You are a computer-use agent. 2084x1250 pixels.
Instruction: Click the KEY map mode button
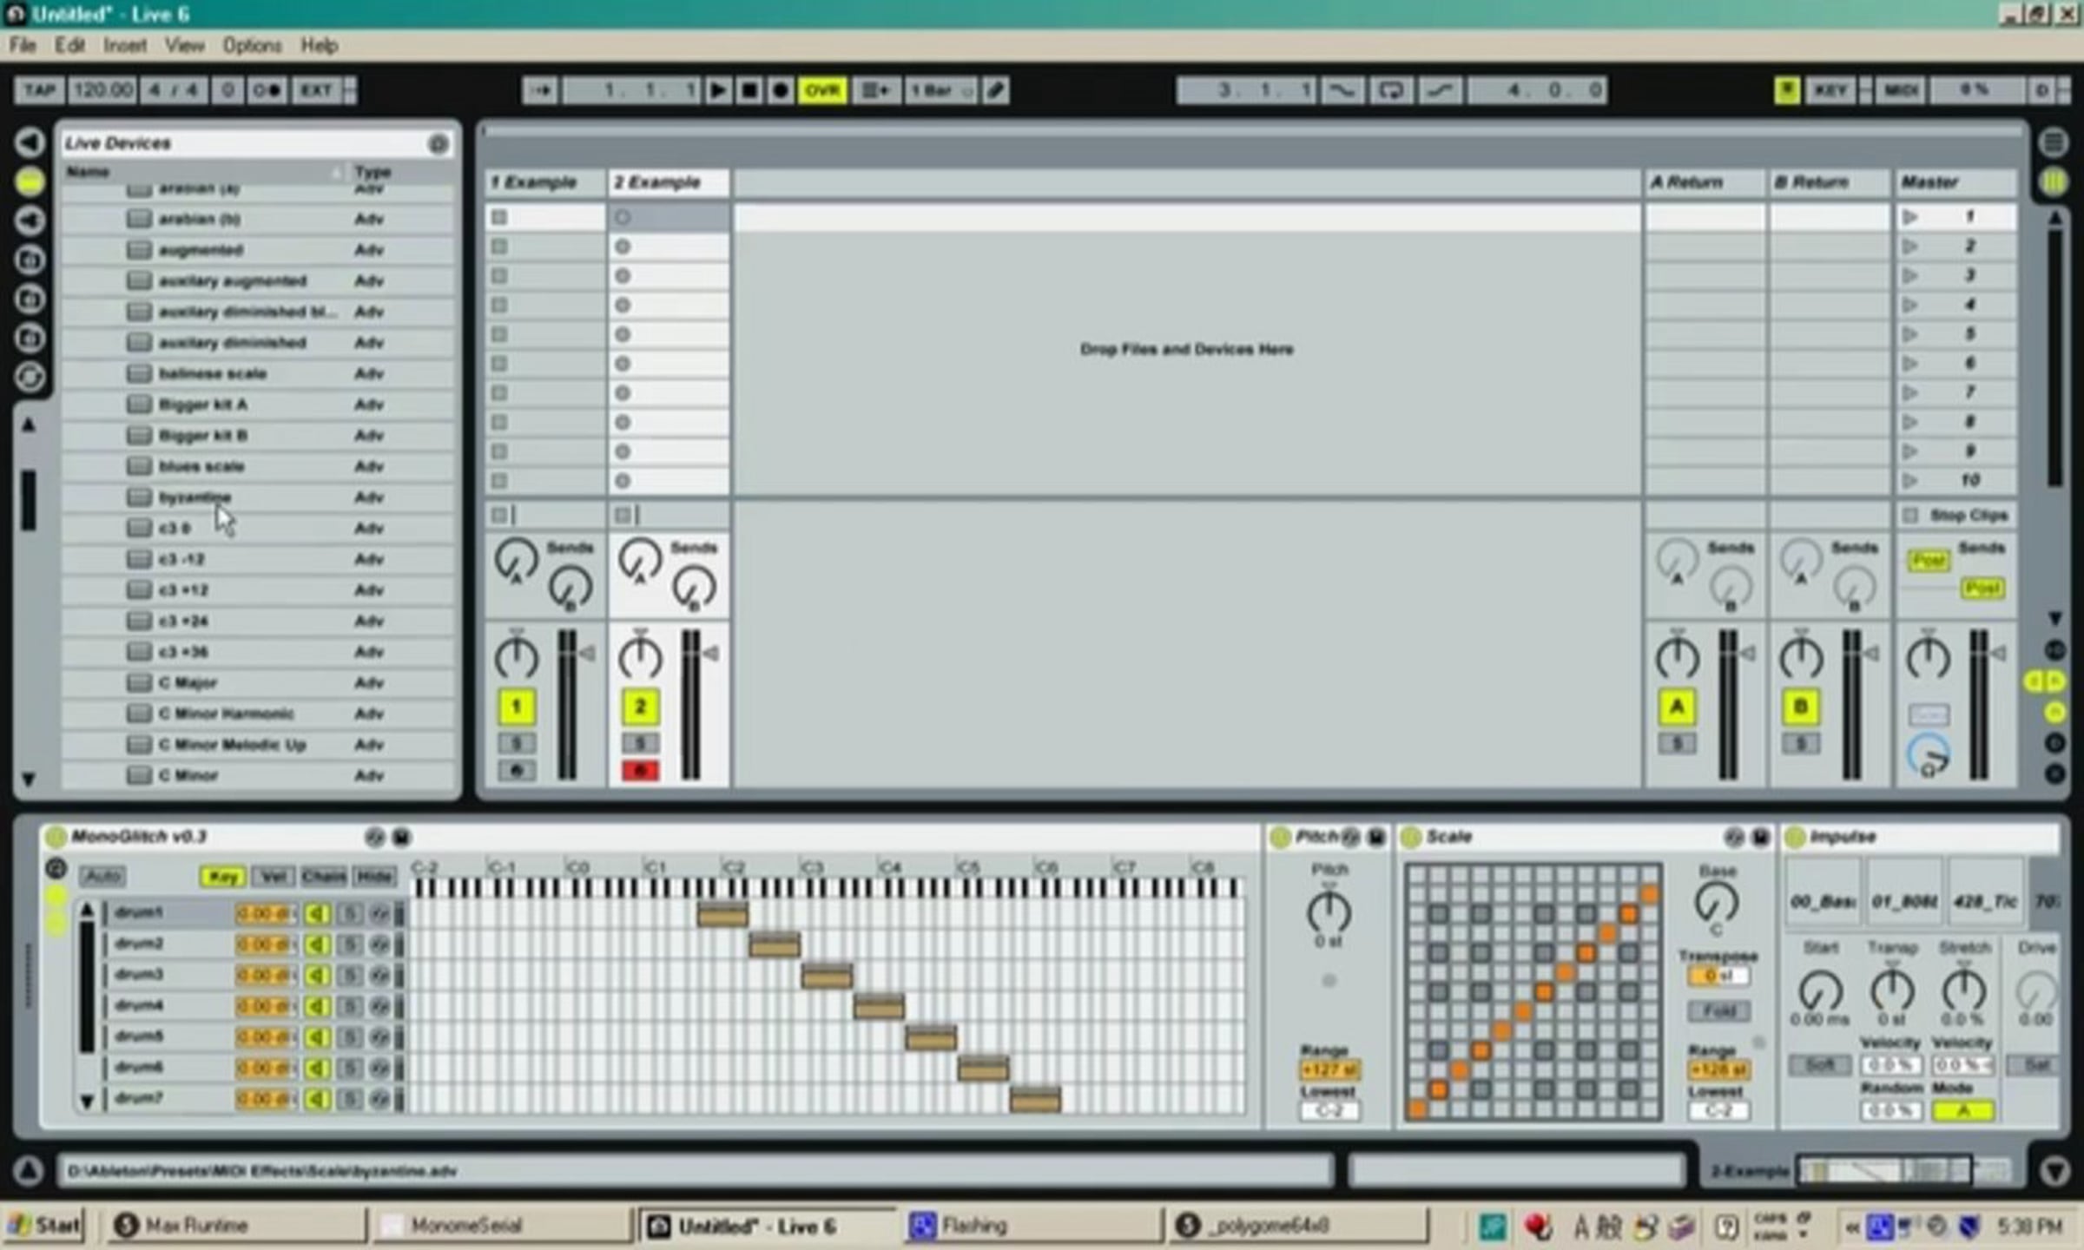click(x=1830, y=90)
